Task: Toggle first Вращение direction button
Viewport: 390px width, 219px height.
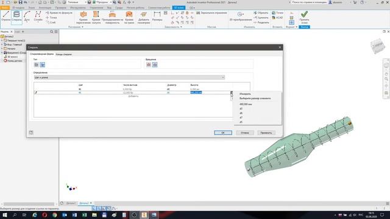Action: pyautogui.click(x=149, y=64)
